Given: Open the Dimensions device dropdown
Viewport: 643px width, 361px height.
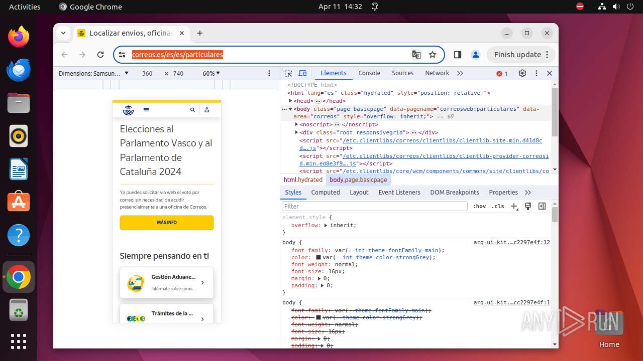Looking at the screenshot, I should click(x=93, y=73).
